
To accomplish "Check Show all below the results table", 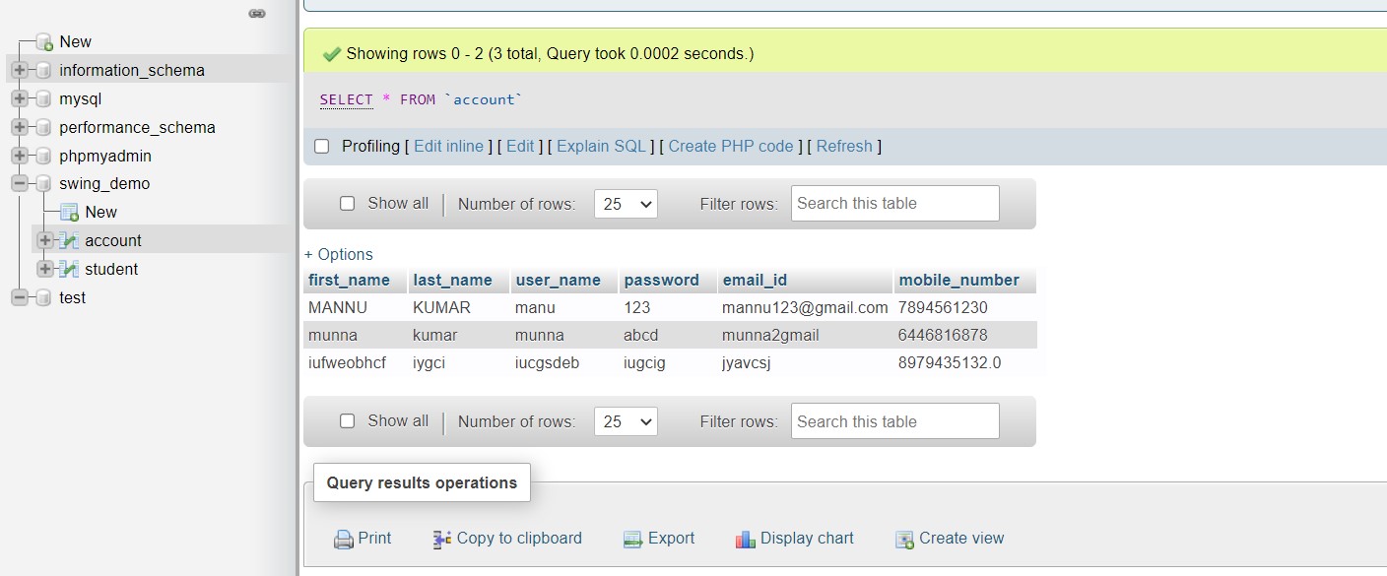I will click(x=347, y=420).
